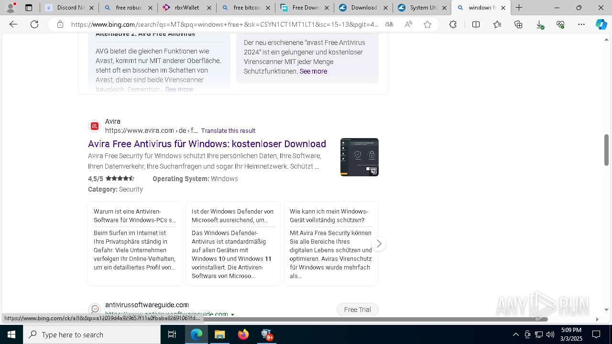Click See more under avast Free Antivirus 2024
This screenshot has width=612, height=344.
click(313, 71)
